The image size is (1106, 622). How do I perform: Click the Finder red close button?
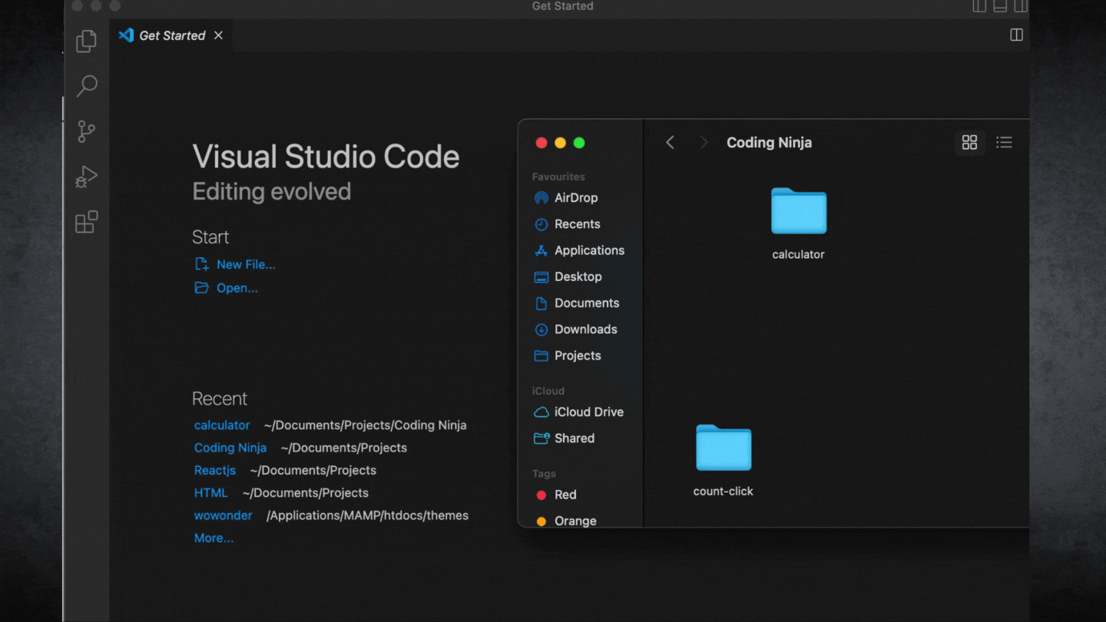pyautogui.click(x=541, y=143)
